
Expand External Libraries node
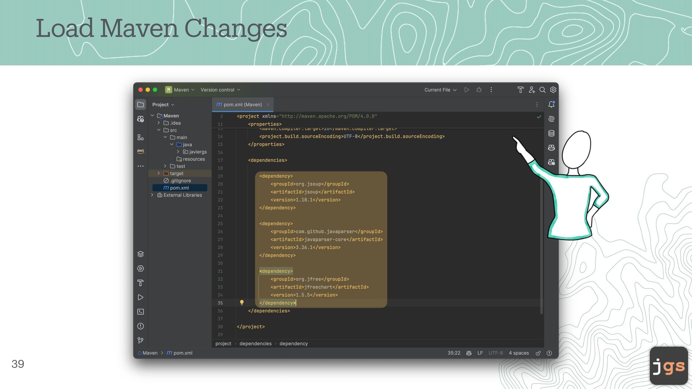coord(152,195)
